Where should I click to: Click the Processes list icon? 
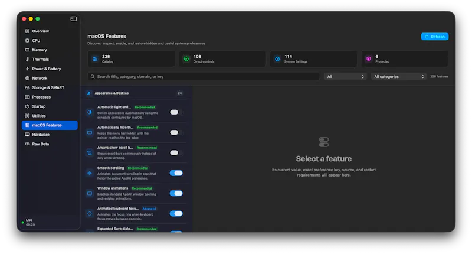pyautogui.click(x=27, y=97)
